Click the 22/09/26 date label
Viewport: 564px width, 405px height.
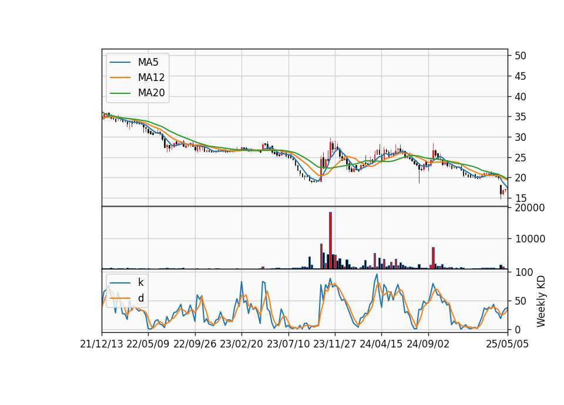click(x=194, y=344)
